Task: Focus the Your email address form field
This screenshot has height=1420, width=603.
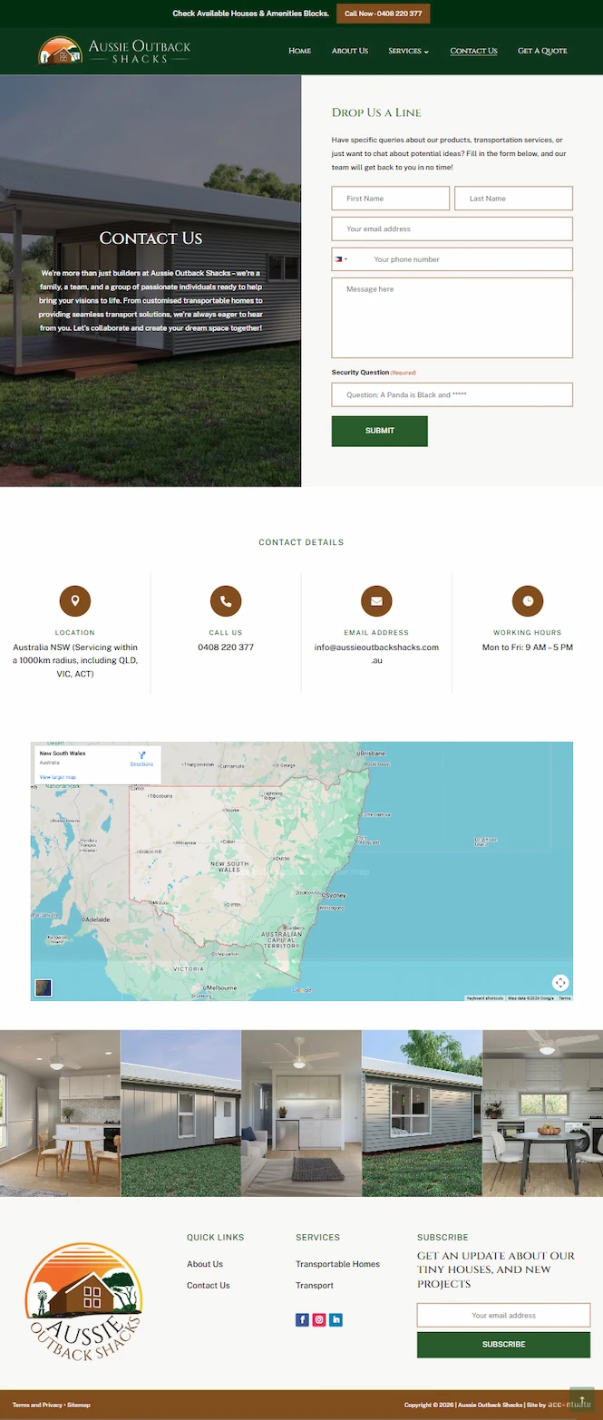Action: pyautogui.click(x=452, y=229)
